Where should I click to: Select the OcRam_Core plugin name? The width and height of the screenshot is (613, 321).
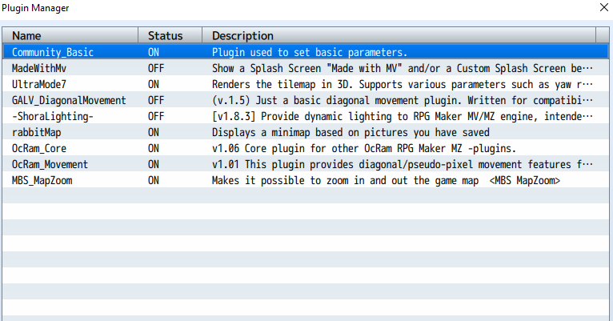(x=39, y=149)
